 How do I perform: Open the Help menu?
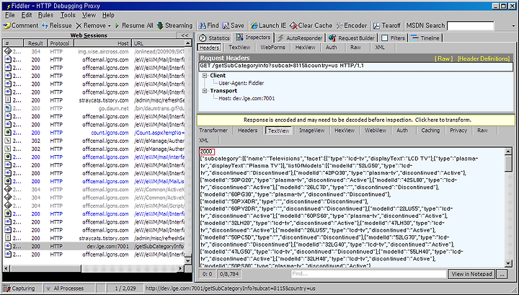click(108, 15)
